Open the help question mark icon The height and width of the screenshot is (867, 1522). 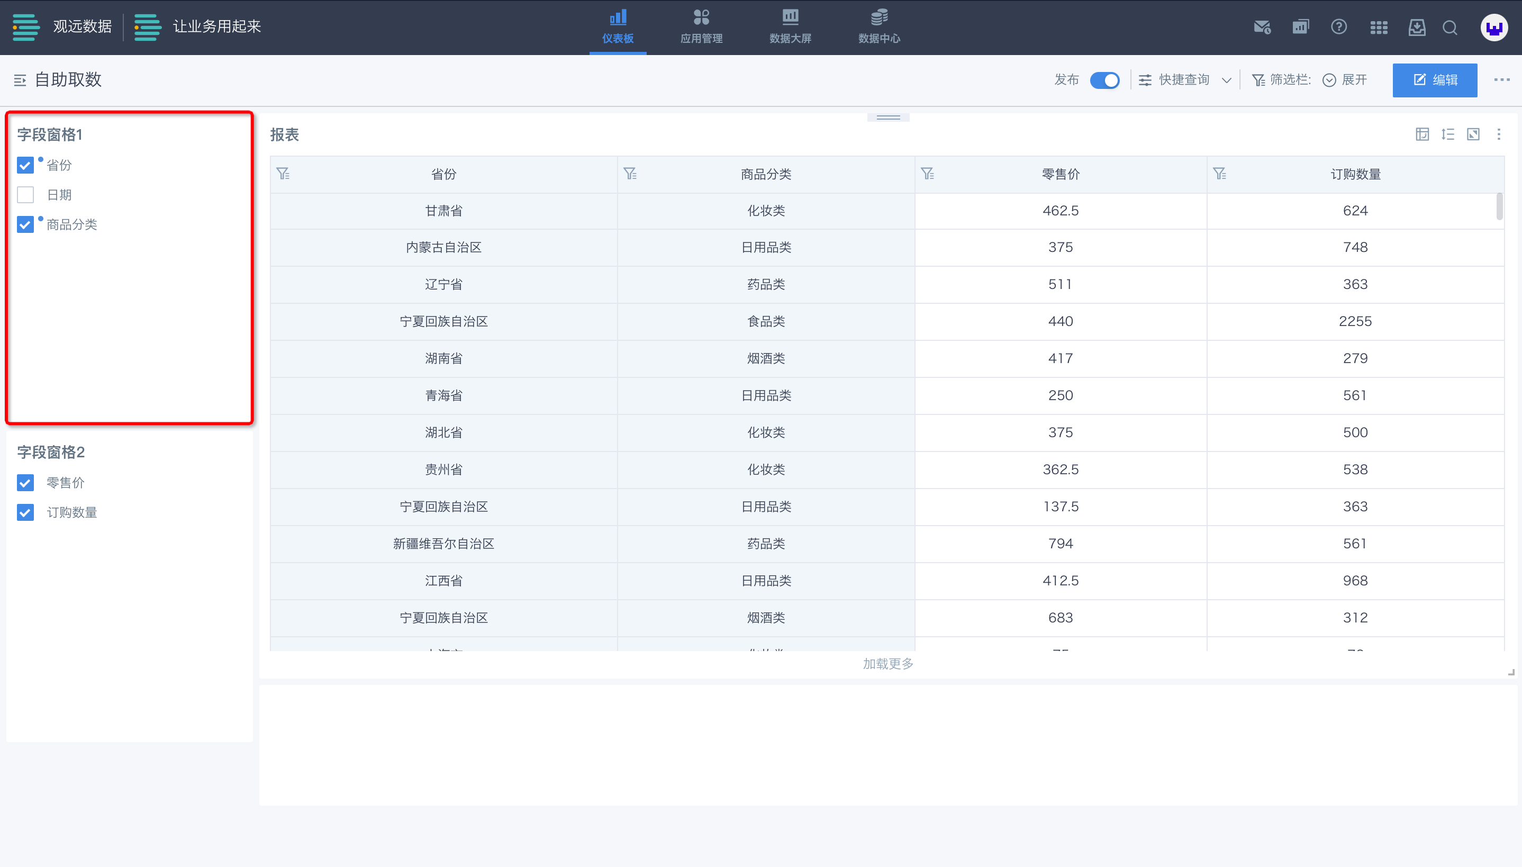coord(1339,27)
